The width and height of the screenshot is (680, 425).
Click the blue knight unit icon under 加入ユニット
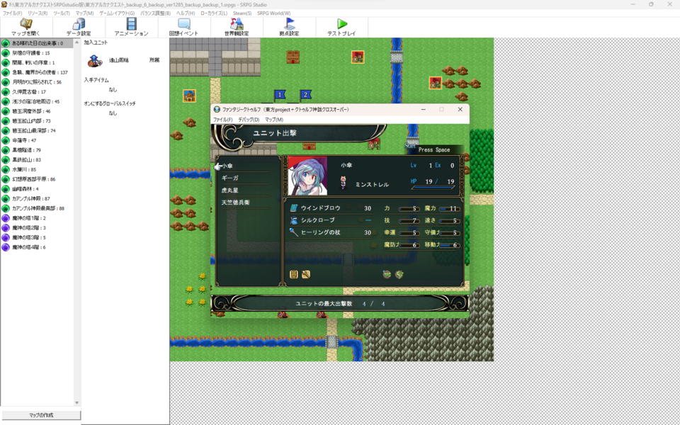pyautogui.click(x=94, y=61)
